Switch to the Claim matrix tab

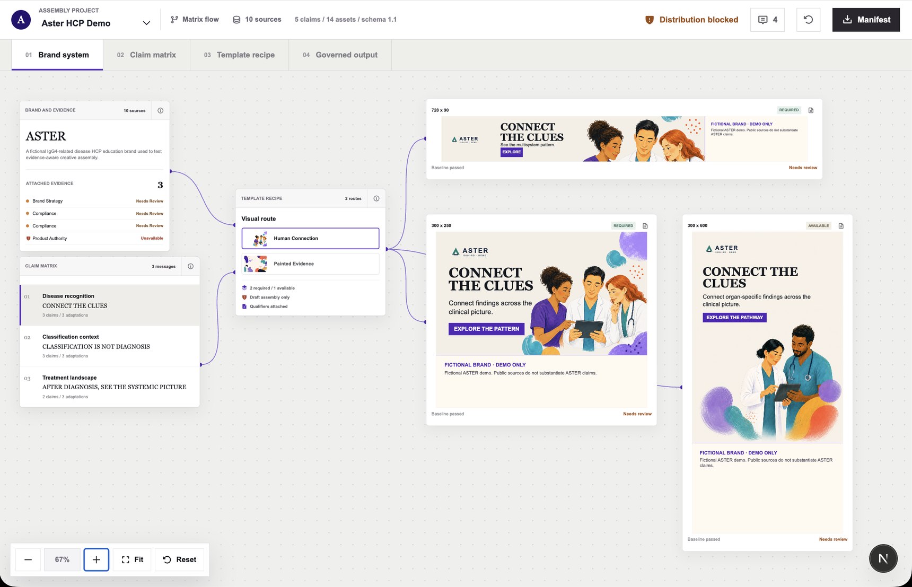[x=146, y=55]
